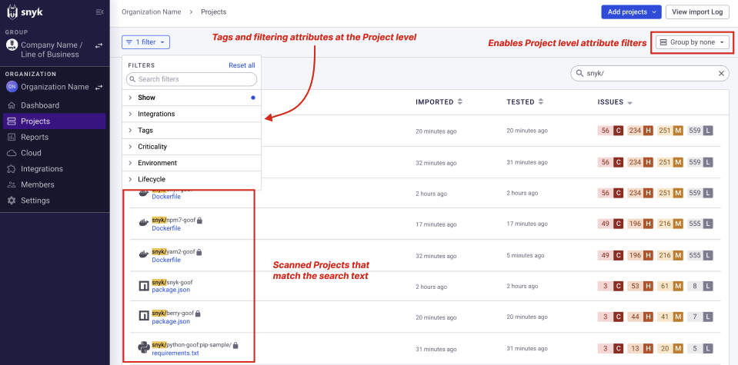
Task: Open the Group by none dropdown
Action: click(x=692, y=42)
